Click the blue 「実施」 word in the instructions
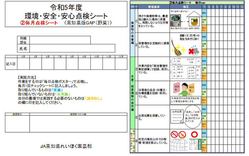 (57, 90)
